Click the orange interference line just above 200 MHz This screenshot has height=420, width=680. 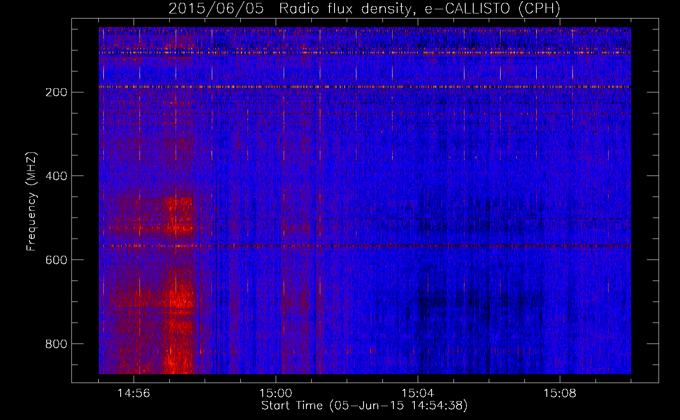[364, 87]
